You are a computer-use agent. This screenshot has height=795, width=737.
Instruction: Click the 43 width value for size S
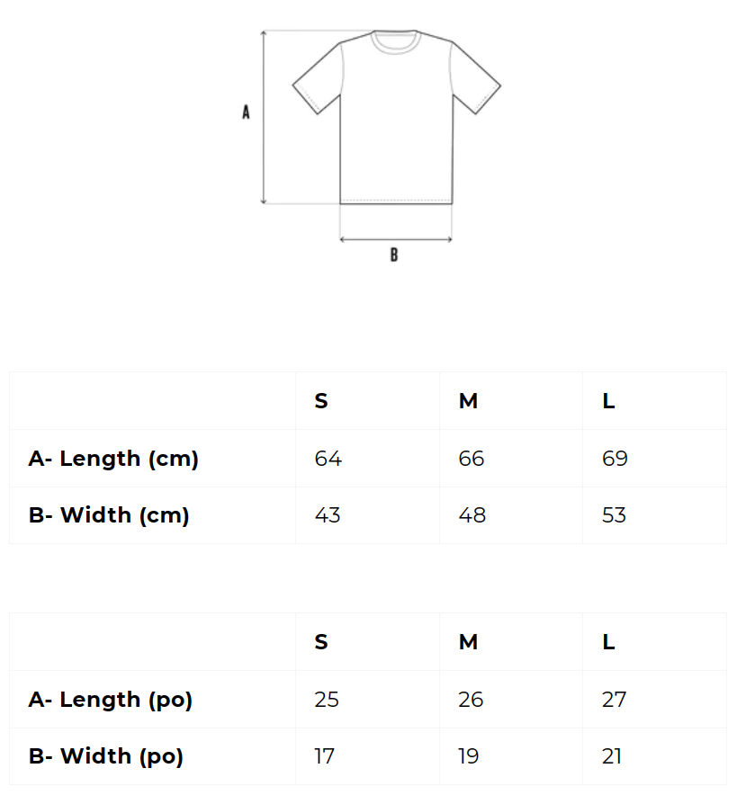(x=327, y=515)
